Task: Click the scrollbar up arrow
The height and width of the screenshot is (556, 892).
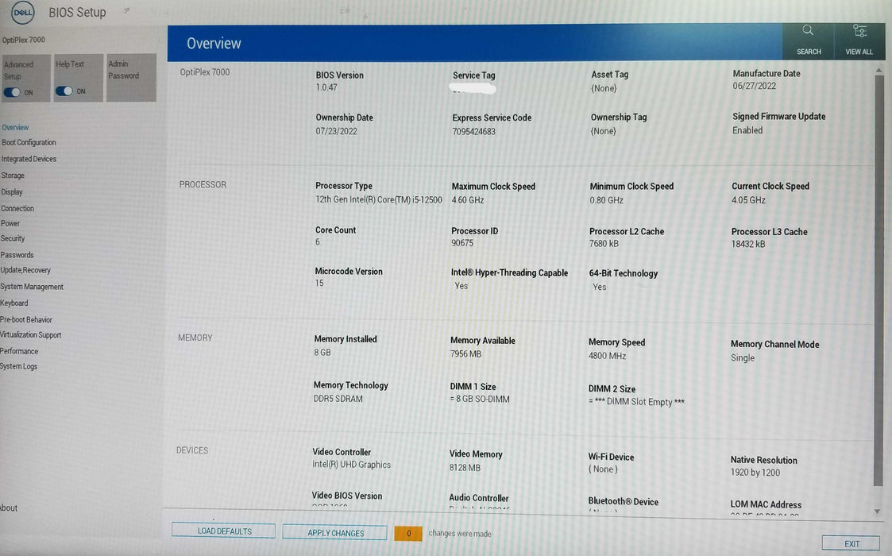Action: point(878,71)
